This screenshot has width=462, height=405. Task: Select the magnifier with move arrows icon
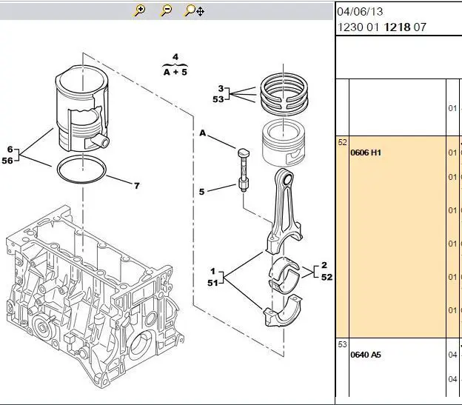tap(195, 10)
